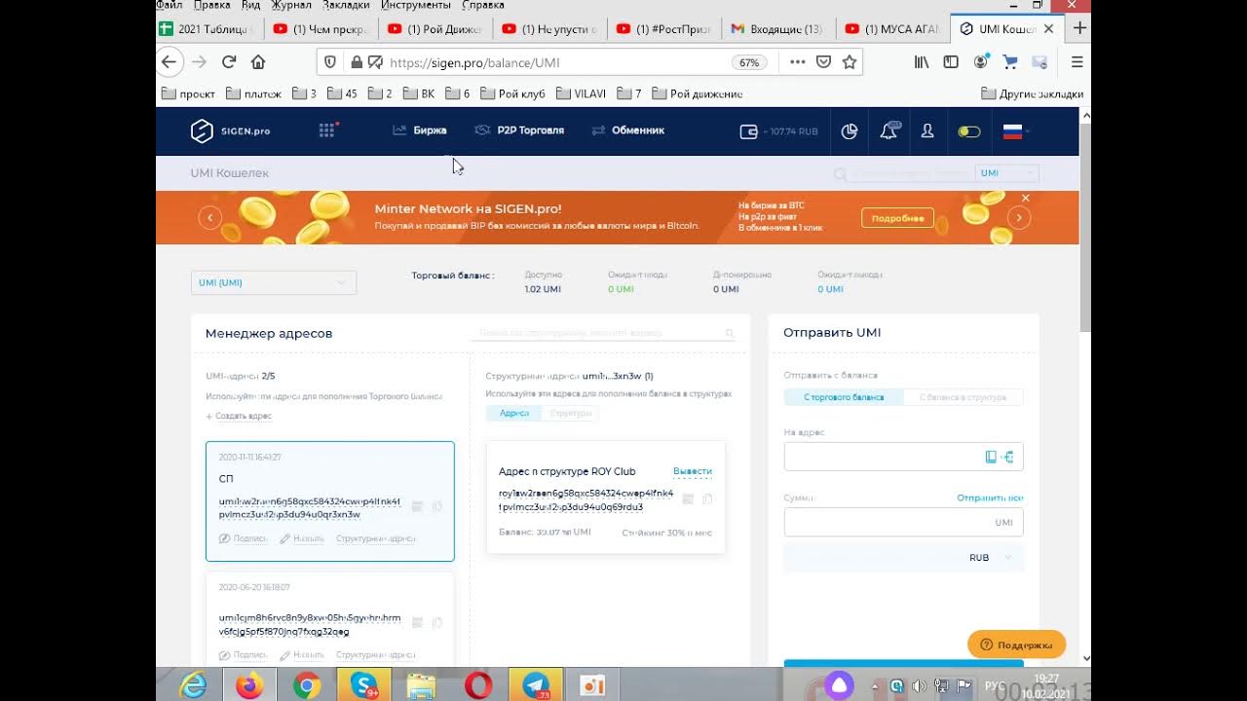Click the SIGEN.pro logo

click(x=230, y=130)
